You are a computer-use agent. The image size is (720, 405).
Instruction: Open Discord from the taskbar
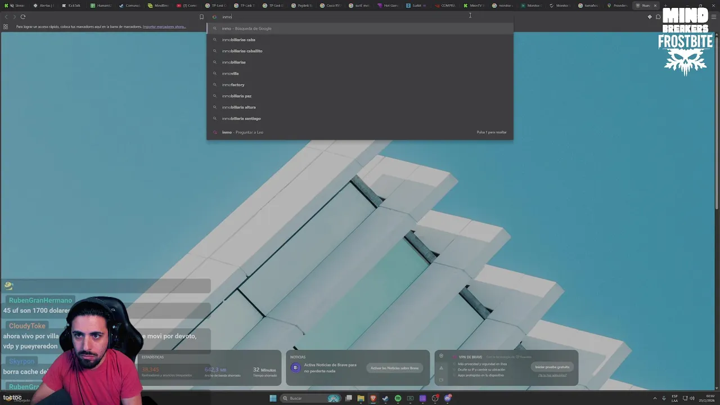tap(447, 398)
